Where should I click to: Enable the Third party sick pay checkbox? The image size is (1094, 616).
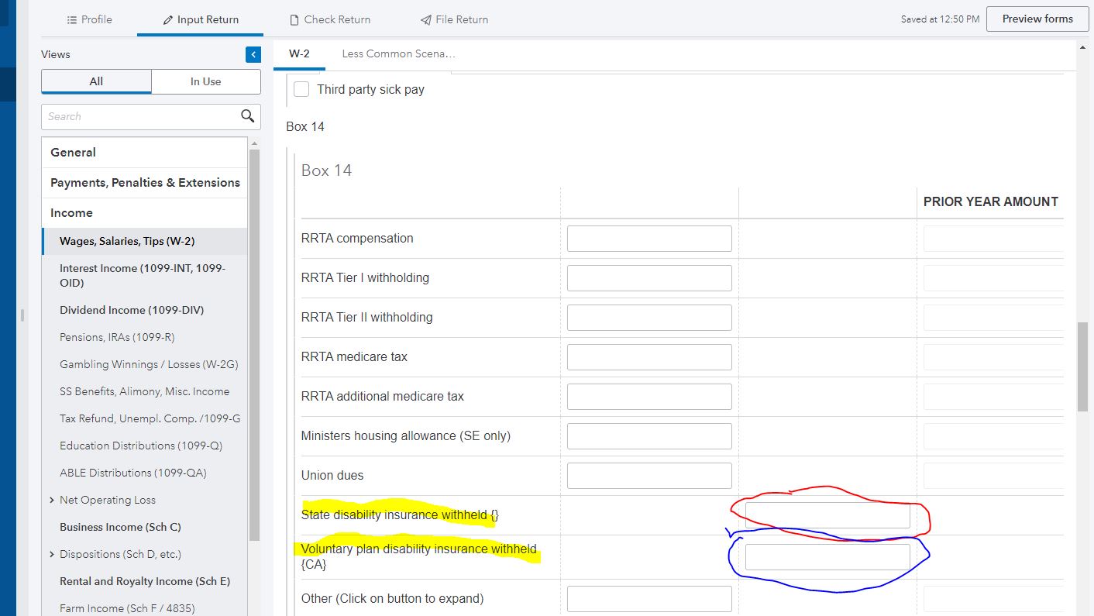click(301, 89)
